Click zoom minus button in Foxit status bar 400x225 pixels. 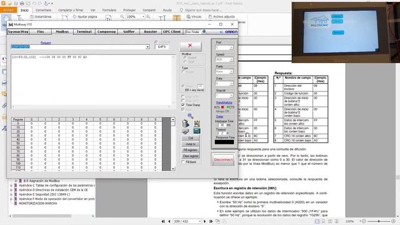pos(364,221)
